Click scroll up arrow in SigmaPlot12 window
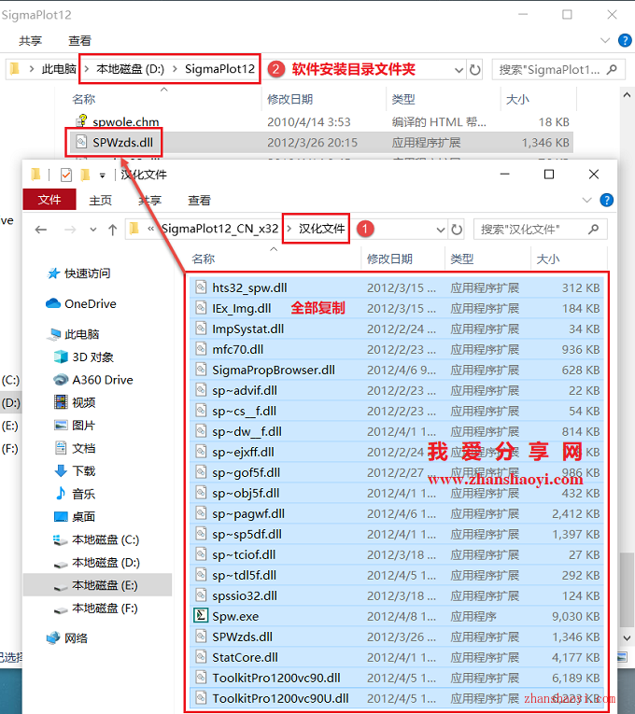Screen dimensions: 635x714 [x=627, y=94]
